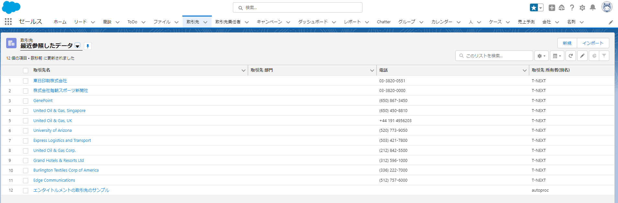Pin this list view
The width and height of the screenshot is (618, 203).
[x=88, y=46]
